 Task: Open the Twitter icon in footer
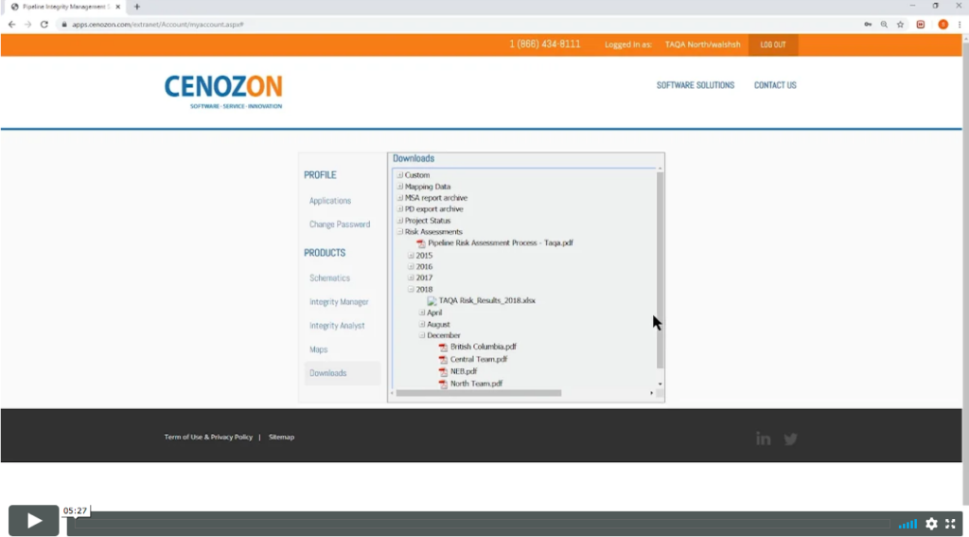[790, 439]
